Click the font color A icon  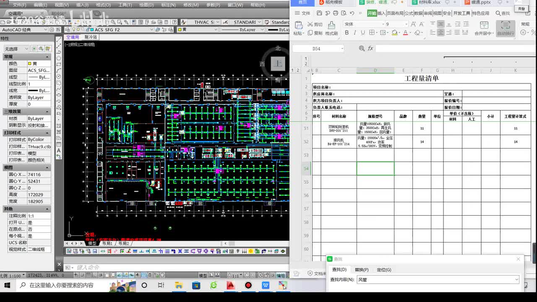coord(406,33)
